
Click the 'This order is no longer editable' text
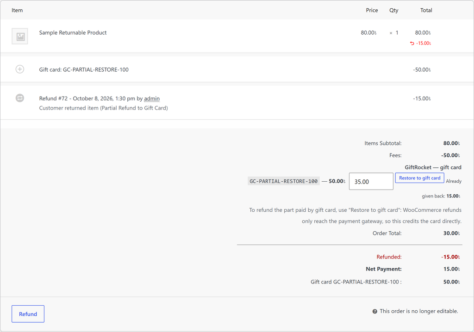[x=418, y=311]
